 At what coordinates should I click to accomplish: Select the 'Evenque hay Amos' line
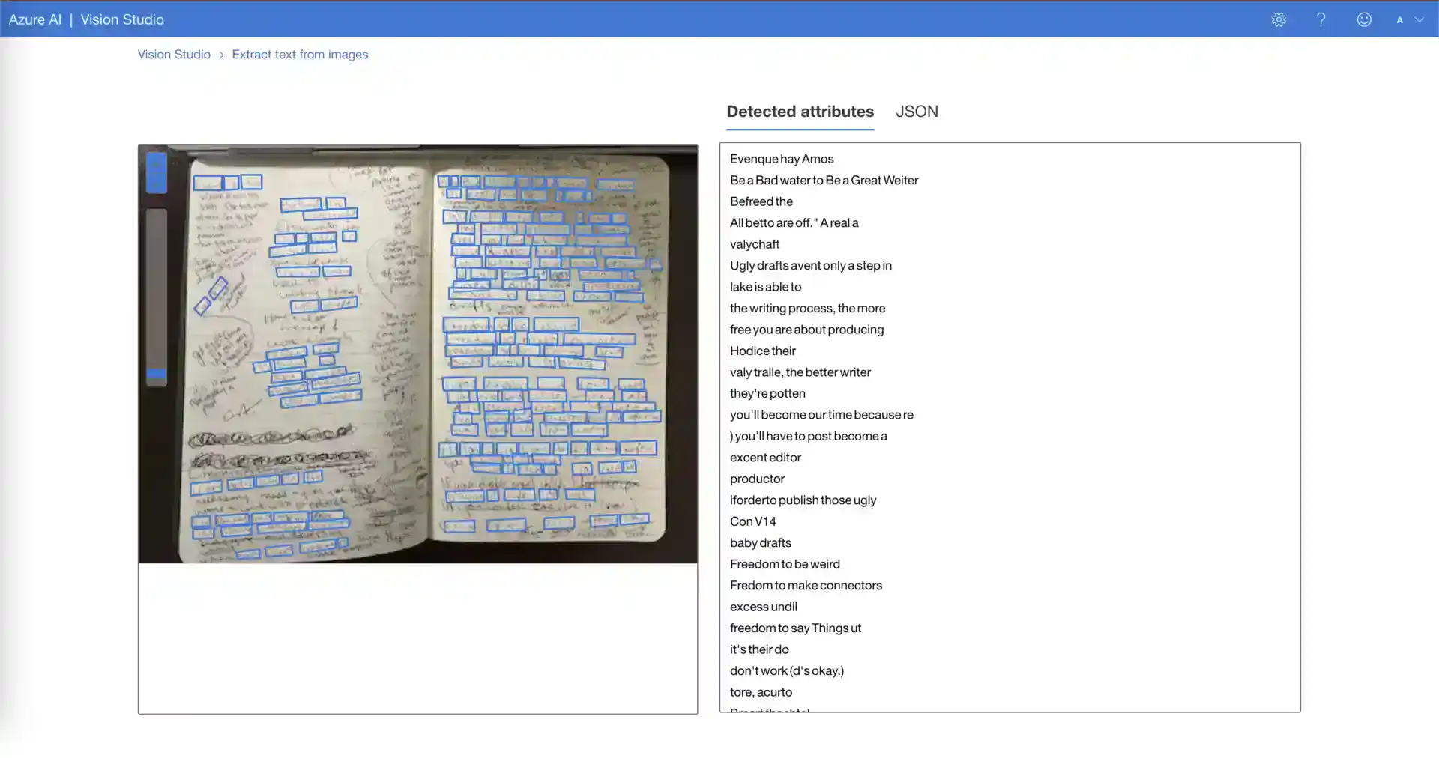point(782,159)
